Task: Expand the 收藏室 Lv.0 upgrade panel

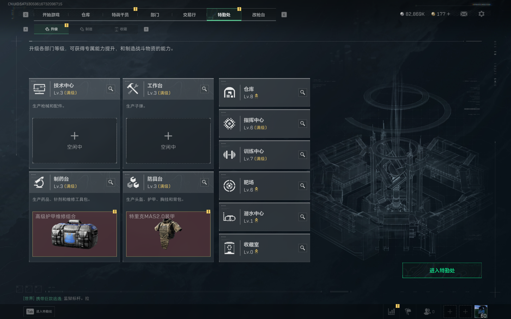Action: click(x=264, y=248)
